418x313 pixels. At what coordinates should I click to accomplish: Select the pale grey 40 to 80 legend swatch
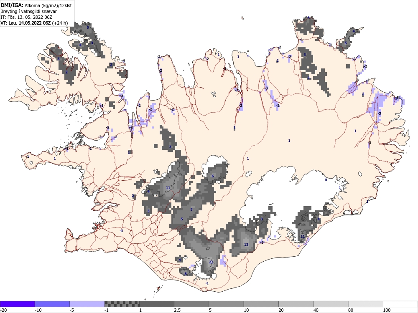pos(331,304)
